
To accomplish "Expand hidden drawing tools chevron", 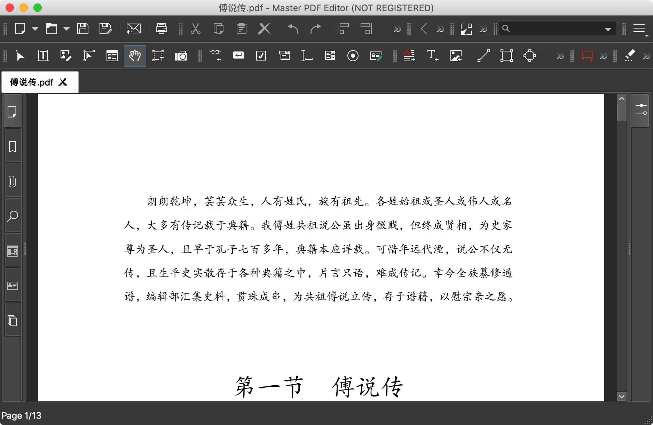I will pos(560,56).
